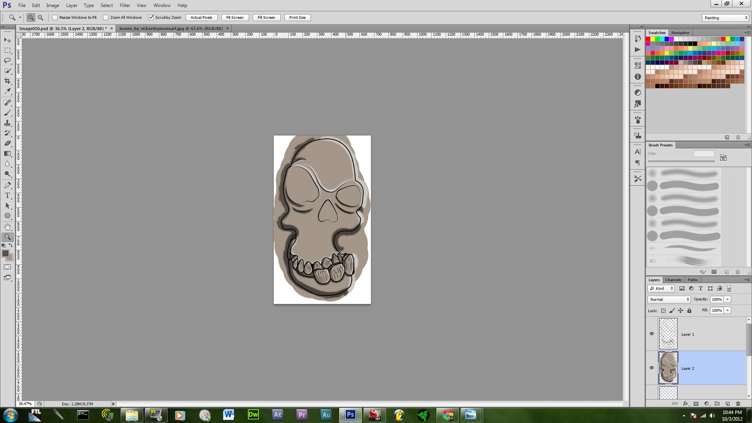Screen dimensions: 752x423
Task: Switch to the Navigator tab
Action: click(x=680, y=33)
